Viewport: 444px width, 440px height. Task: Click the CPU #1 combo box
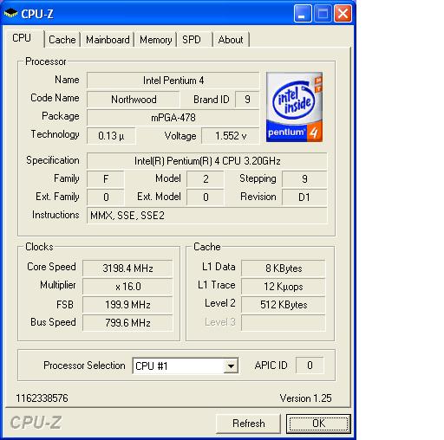(186, 366)
